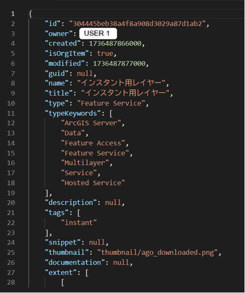Click the "snippet" key
This screenshot has width=245, height=293.
coord(63,243)
